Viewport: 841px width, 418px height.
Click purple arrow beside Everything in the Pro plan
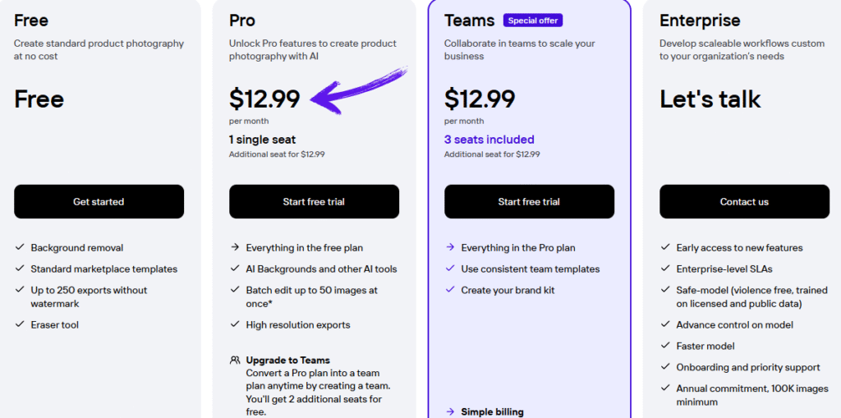[x=450, y=247]
